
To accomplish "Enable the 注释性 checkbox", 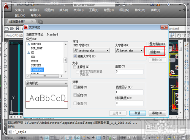I will point(74,67).
